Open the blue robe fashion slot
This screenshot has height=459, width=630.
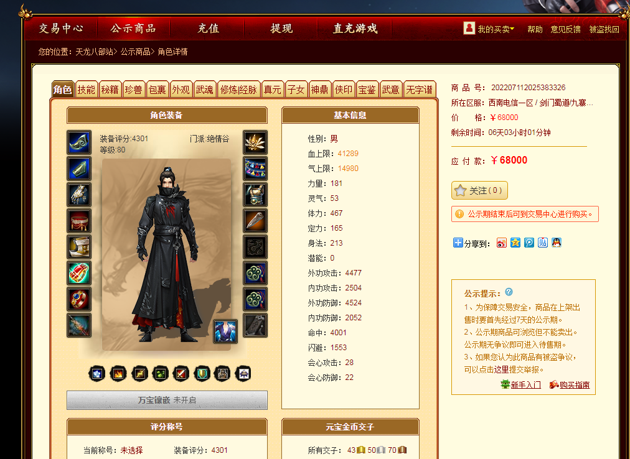pyautogui.click(x=225, y=331)
